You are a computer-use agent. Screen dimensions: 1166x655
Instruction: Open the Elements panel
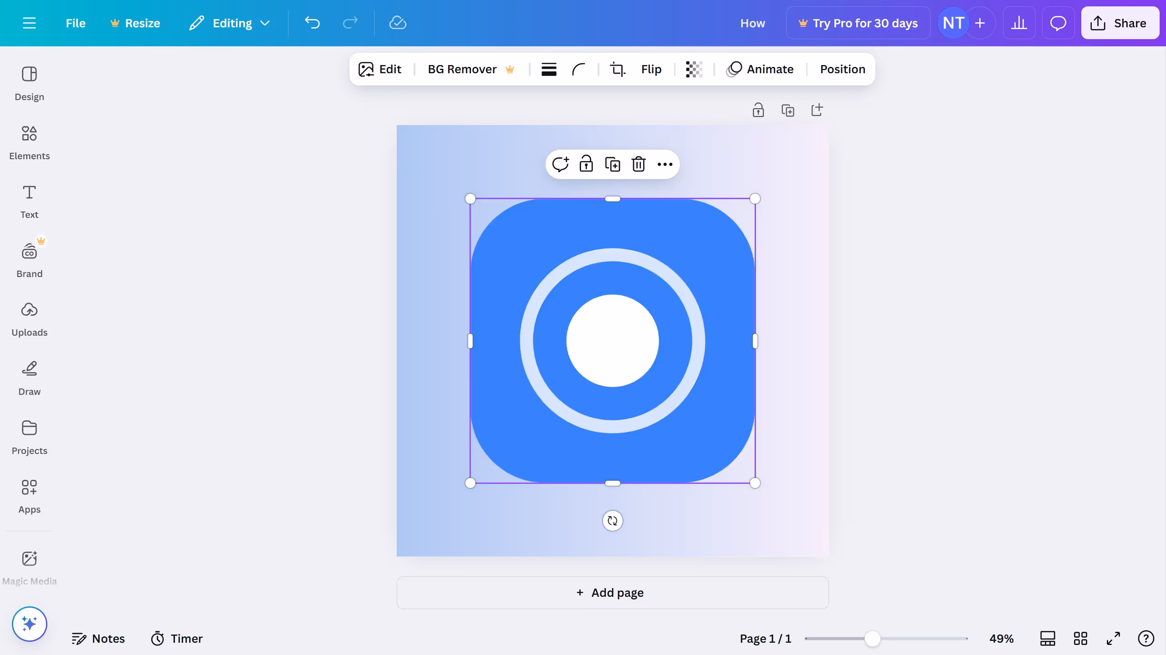click(29, 142)
